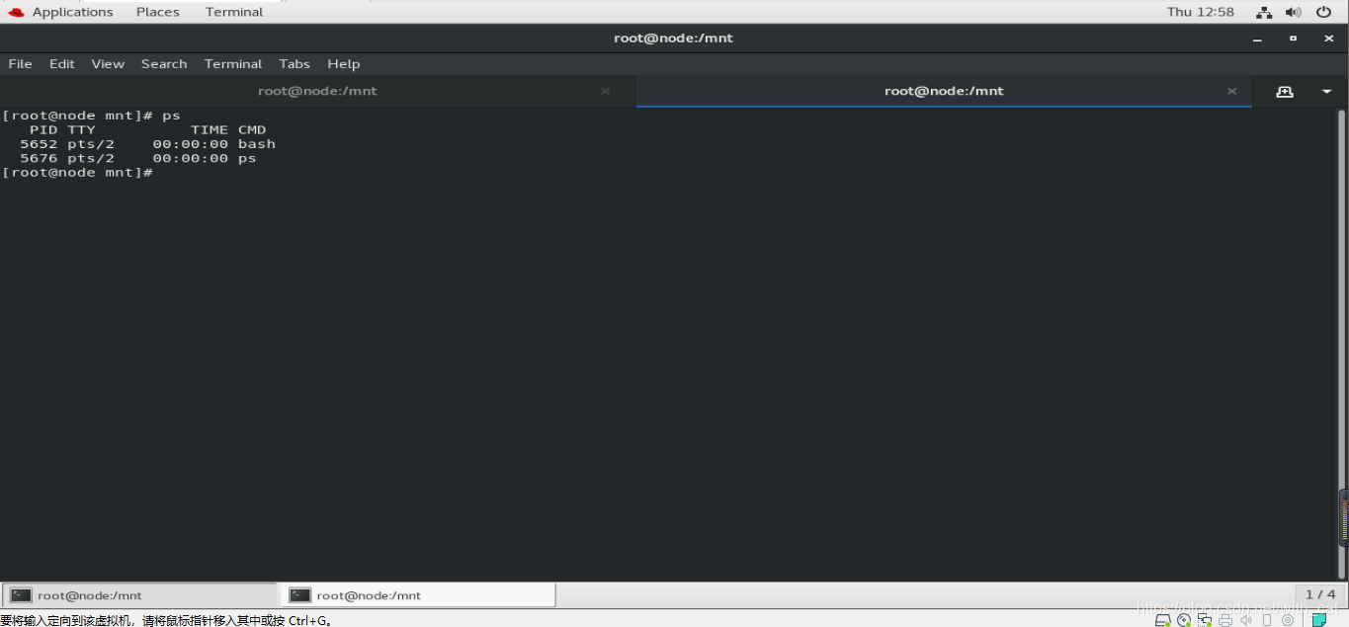Click the VM sound card status icon

tap(1246, 620)
